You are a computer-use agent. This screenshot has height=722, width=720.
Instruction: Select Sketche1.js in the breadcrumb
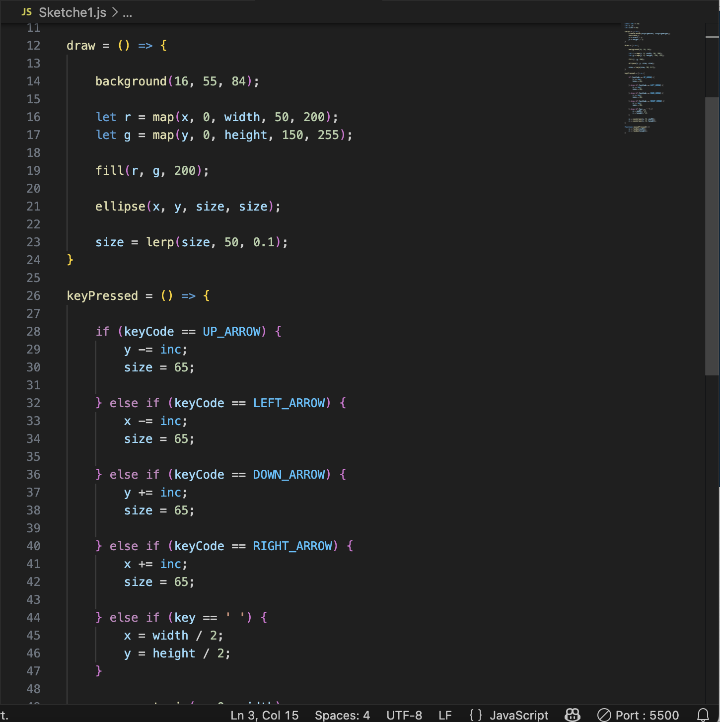(72, 12)
